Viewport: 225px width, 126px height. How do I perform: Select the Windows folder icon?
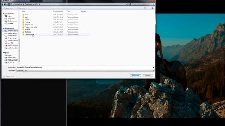[x=24, y=32]
